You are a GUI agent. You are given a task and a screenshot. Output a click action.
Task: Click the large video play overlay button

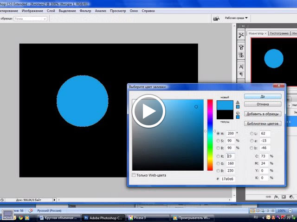pyautogui.click(x=148, y=111)
